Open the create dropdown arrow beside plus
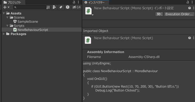 coord(9,7)
